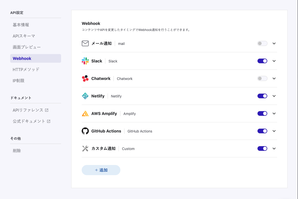Click the Slack logo icon
The image size is (298, 199).
85,61
